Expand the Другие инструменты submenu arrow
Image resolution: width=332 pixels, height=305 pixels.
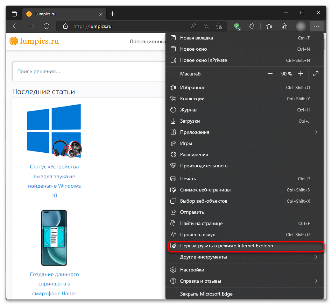pyautogui.click(x=316, y=257)
